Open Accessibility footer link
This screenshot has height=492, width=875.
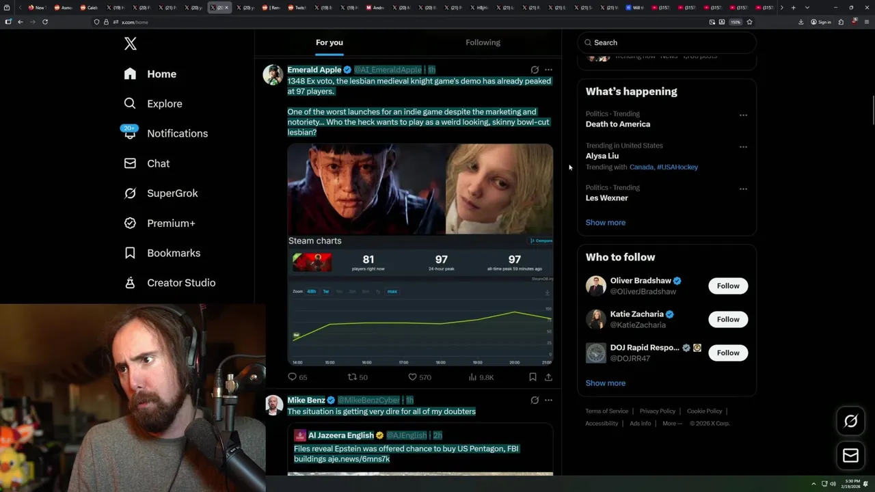coord(602,424)
